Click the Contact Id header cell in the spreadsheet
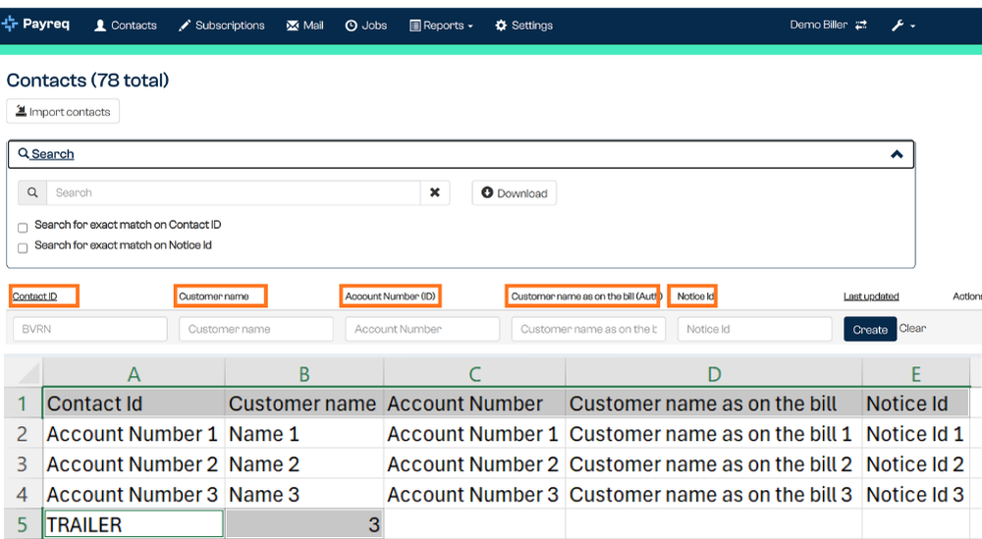982x539 pixels. click(134, 404)
